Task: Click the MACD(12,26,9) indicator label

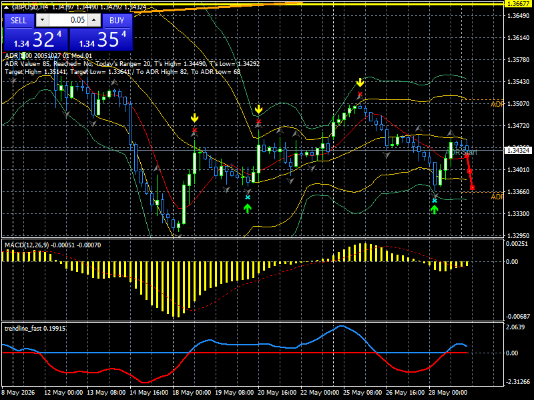Action: coord(53,245)
